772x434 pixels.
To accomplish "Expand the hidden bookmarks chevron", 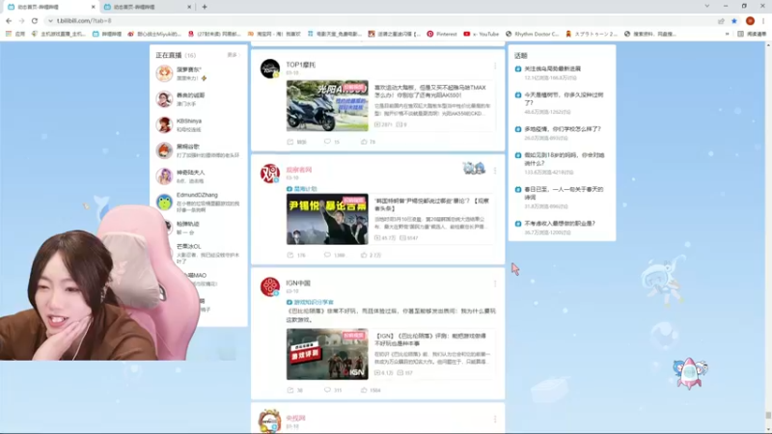I will tap(728, 34).
